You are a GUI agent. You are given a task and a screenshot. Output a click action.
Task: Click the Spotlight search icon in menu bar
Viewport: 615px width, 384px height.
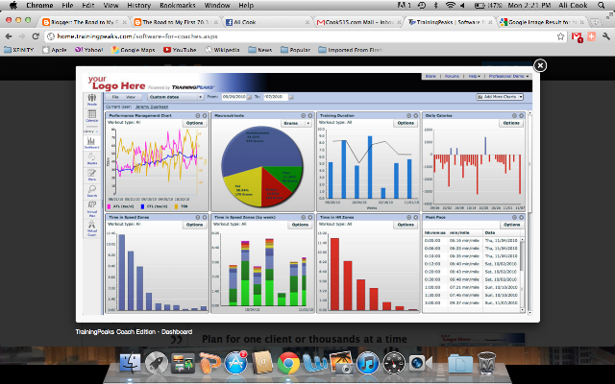pos(602,6)
